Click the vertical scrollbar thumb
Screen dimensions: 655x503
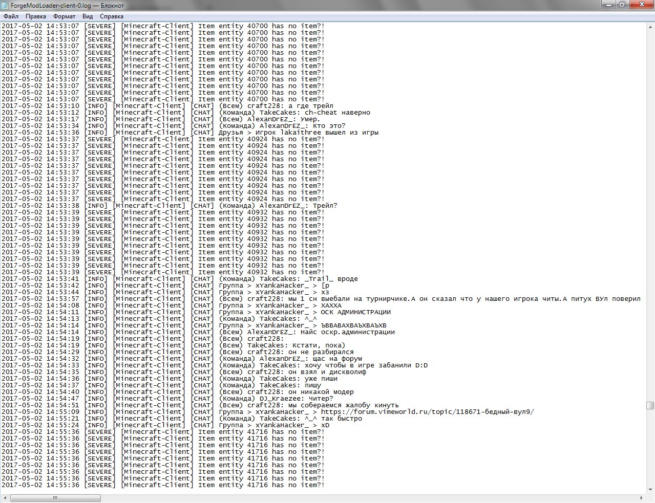[650, 406]
